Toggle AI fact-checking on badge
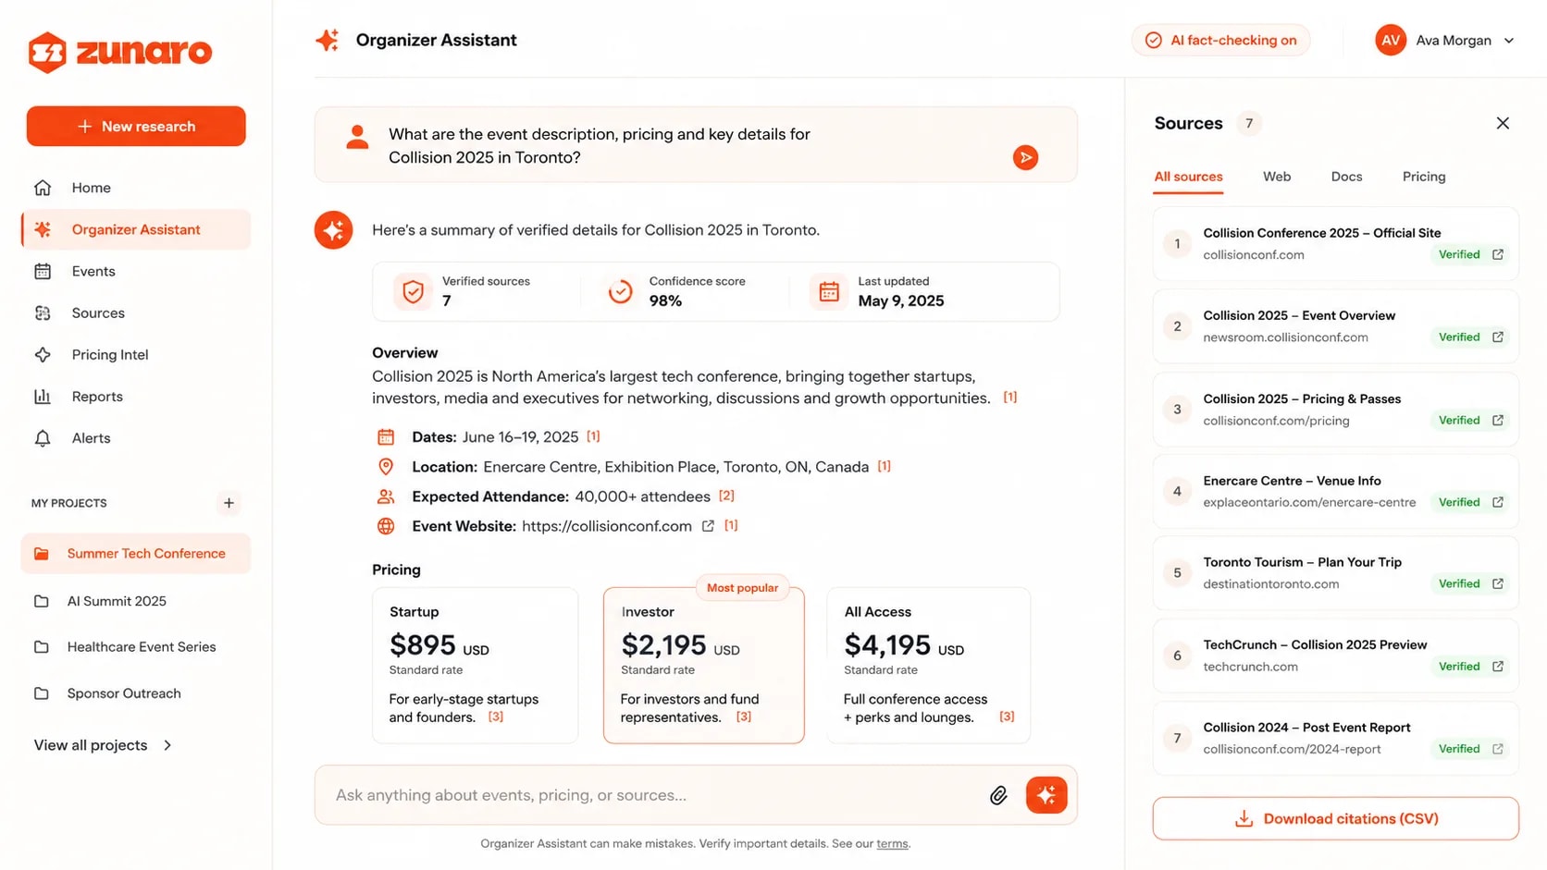This screenshot has width=1547, height=870. 1220,40
